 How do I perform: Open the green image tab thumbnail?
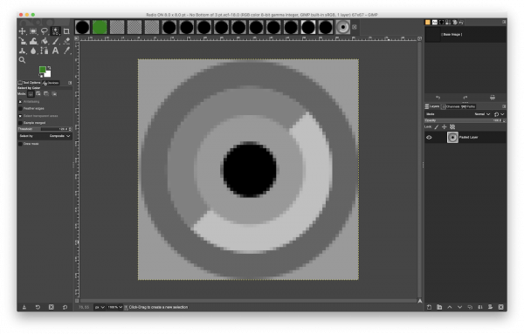tap(100, 27)
